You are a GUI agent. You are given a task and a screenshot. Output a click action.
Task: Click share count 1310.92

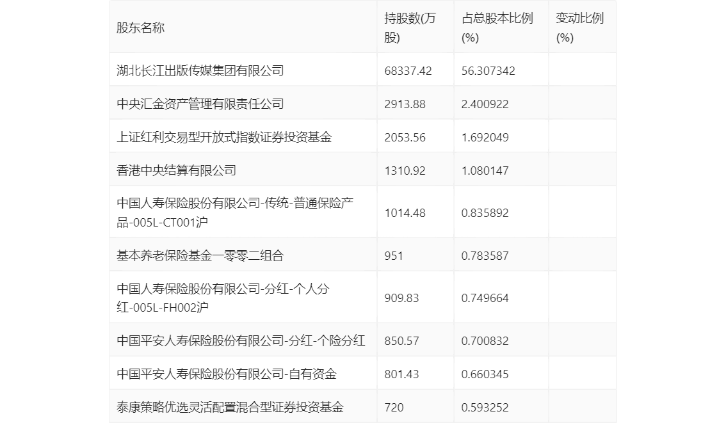pyautogui.click(x=405, y=171)
